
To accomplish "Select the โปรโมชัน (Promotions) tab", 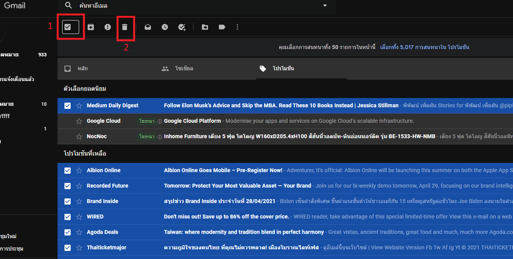I will point(301,69).
